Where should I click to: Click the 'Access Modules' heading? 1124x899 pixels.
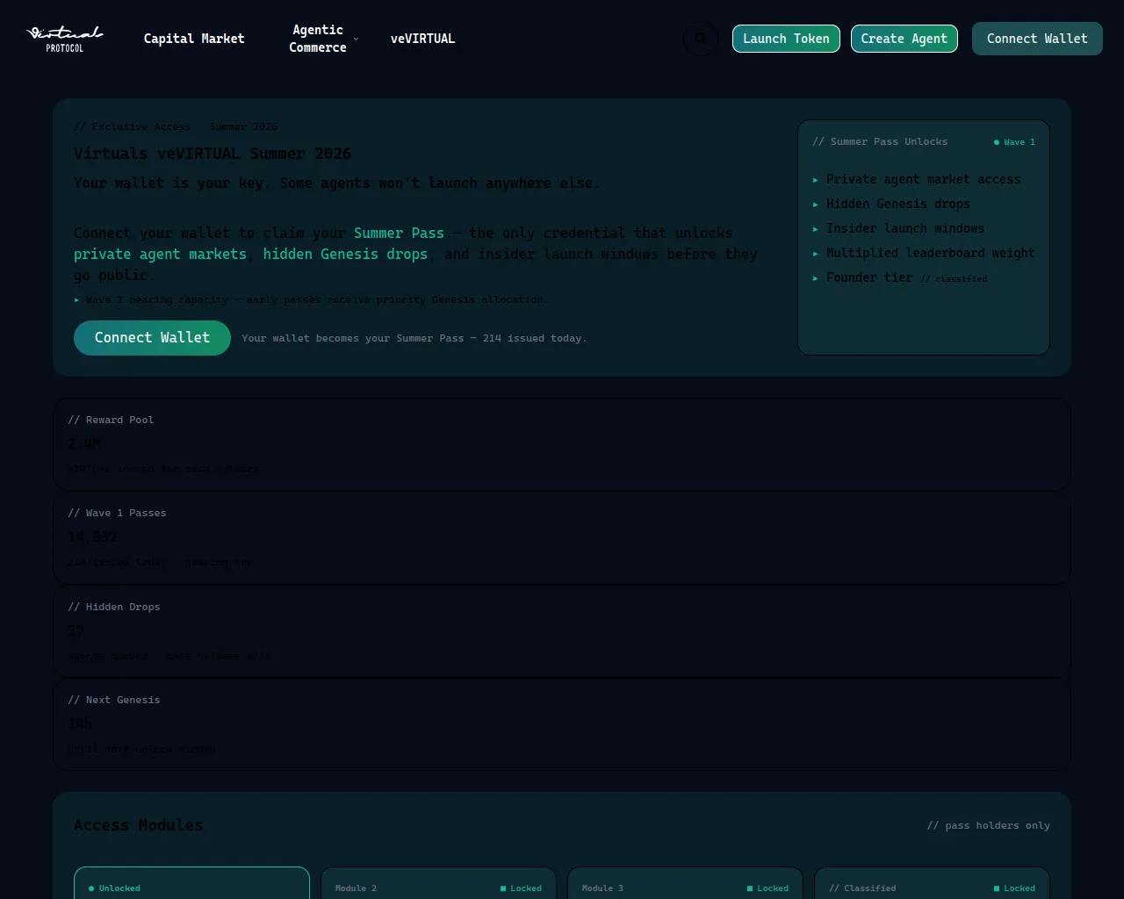[139, 825]
